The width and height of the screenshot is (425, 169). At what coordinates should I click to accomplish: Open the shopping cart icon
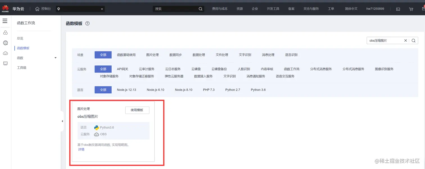[411, 9]
